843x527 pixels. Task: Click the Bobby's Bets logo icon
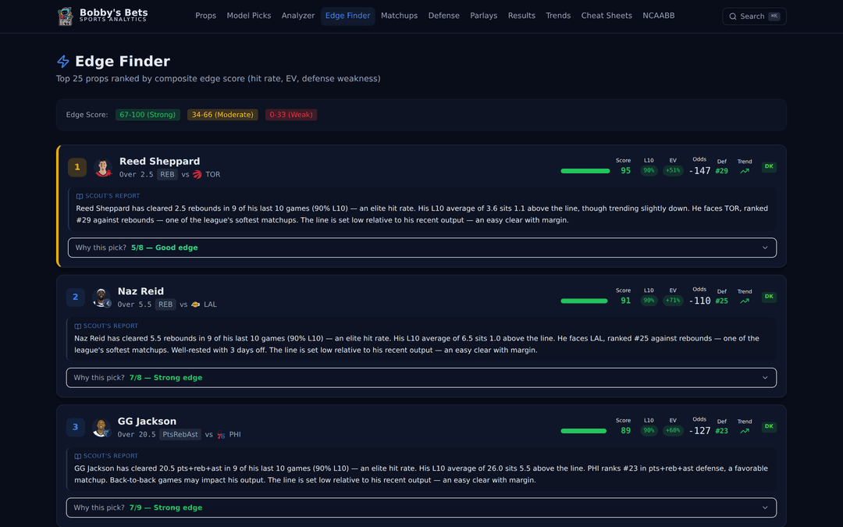(65, 16)
